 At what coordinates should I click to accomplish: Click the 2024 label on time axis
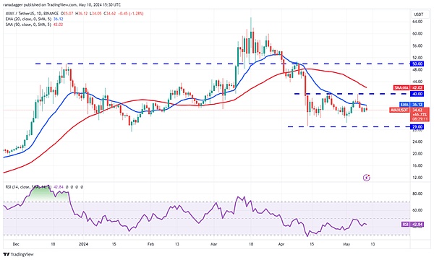83,244
